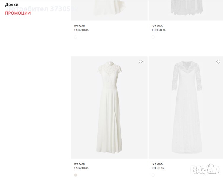Click the 1 554,90 лв. price below the high-neck dress
The height and width of the screenshot is (178, 223).
pos(81,168)
